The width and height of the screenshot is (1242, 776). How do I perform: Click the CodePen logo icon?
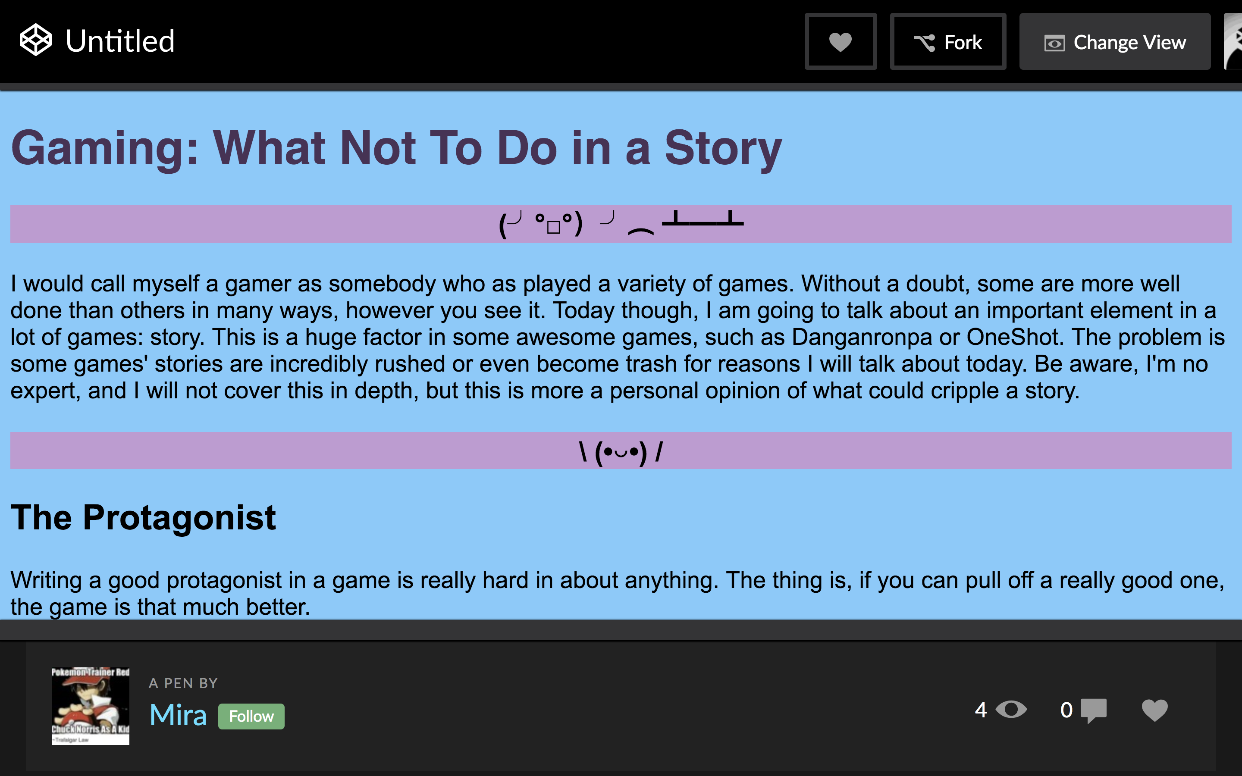coord(35,40)
